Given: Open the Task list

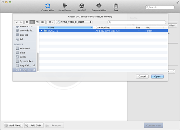Looking at the screenshot, I should point(116,8).
